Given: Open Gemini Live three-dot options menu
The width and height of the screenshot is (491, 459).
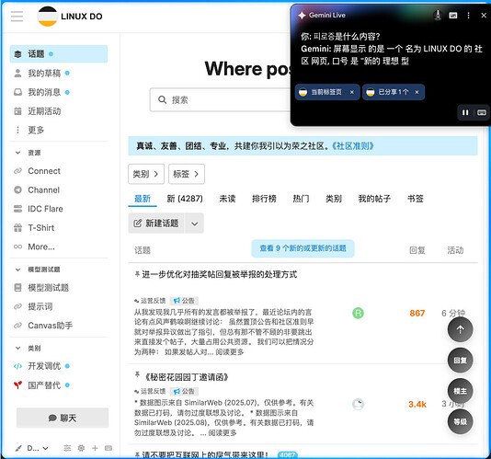Looking at the screenshot, I should pos(468,16).
